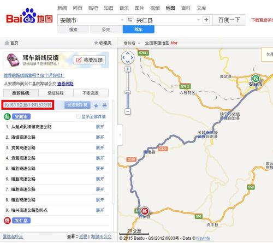
Task: Click the Baidu Maps paw logo
Action: tap(29, 16)
